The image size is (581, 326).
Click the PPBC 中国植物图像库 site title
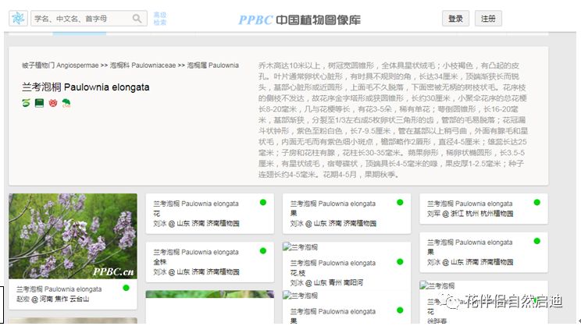pos(299,19)
